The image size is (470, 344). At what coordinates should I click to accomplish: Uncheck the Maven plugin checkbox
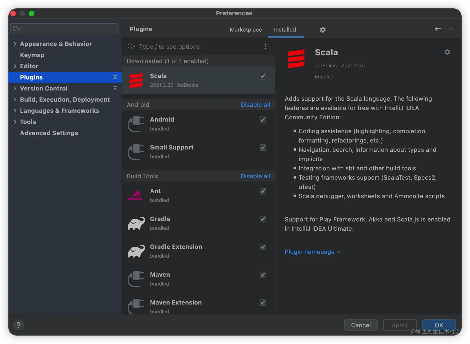tap(263, 275)
